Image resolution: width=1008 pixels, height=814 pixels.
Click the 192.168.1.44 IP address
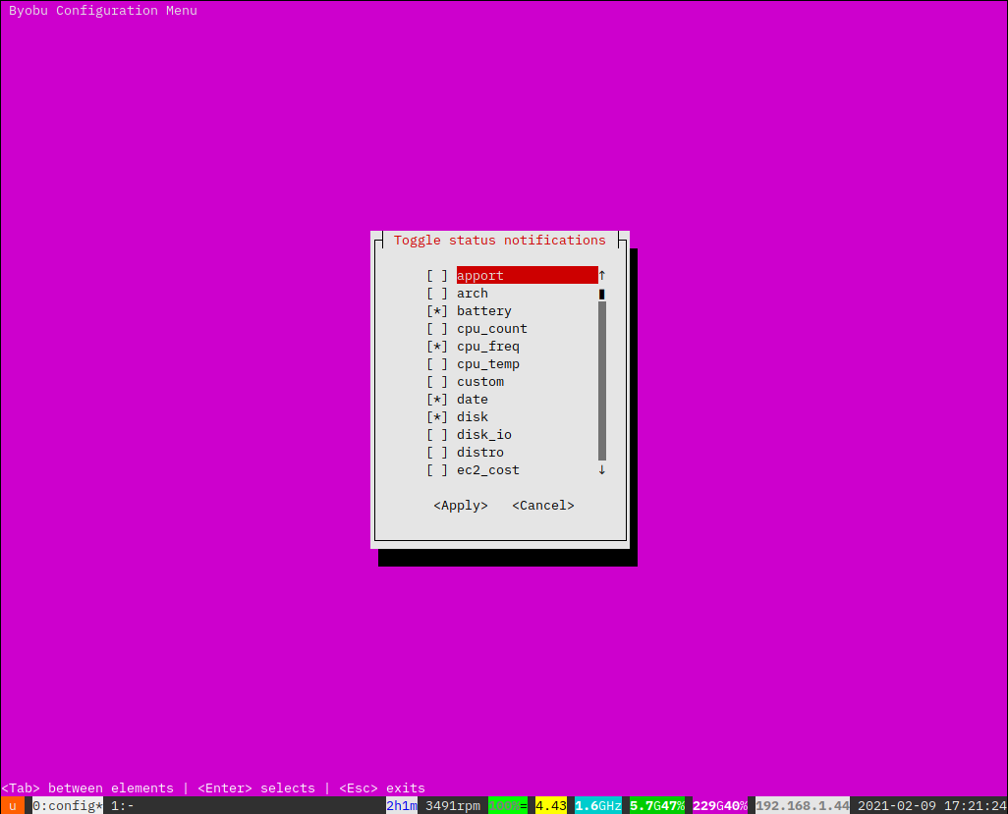tap(803, 805)
